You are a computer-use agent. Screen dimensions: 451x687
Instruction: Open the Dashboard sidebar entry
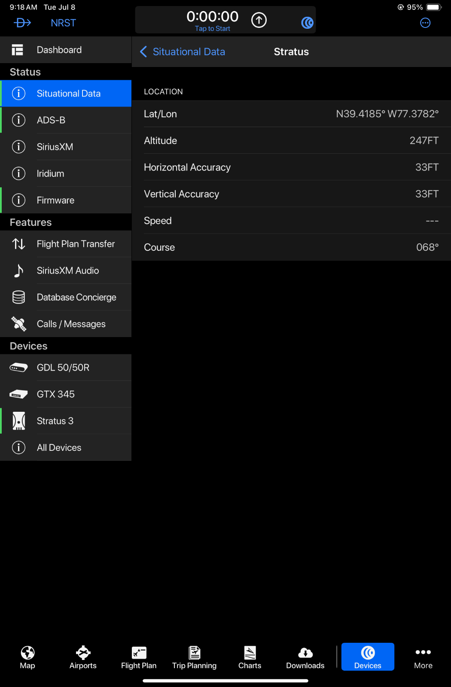[66, 50]
